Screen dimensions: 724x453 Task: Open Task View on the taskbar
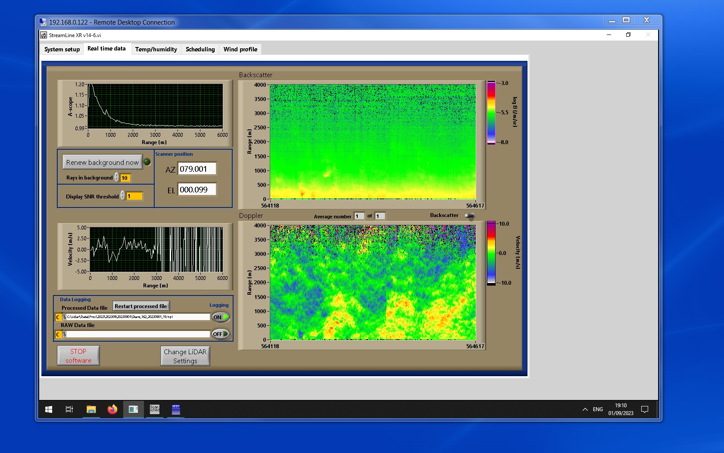pos(69,409)
